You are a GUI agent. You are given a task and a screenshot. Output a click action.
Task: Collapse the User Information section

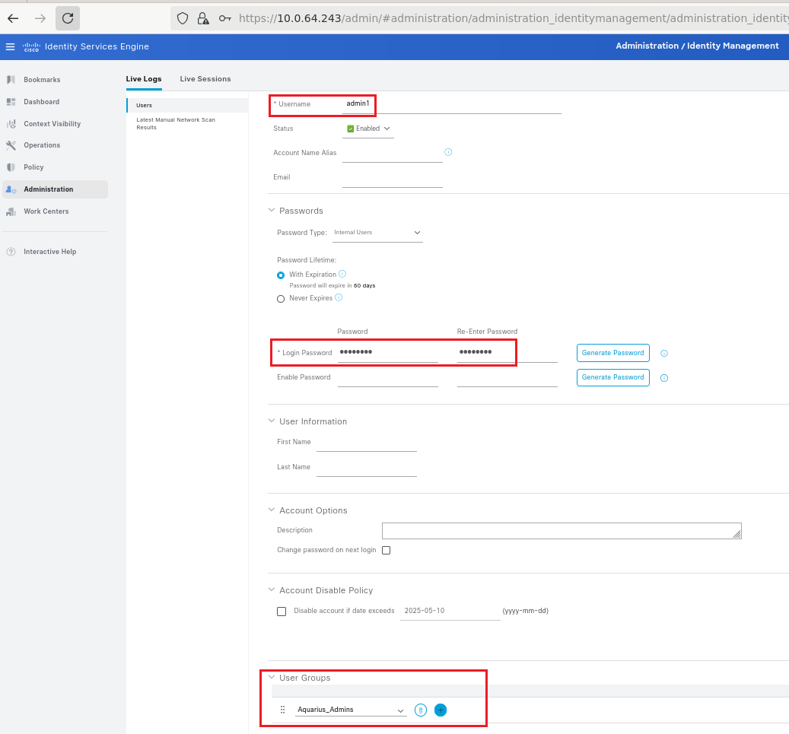pyautogui.click(x=272, y=421)
